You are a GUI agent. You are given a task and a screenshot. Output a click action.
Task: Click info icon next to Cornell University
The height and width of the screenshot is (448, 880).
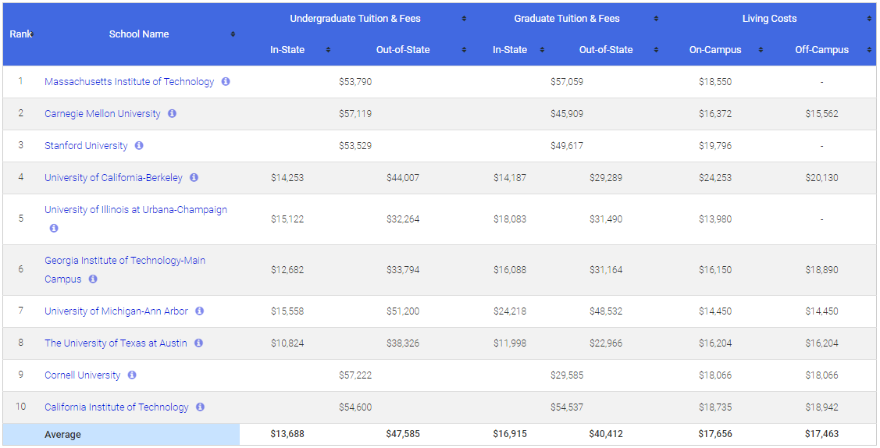pos(132,375)
